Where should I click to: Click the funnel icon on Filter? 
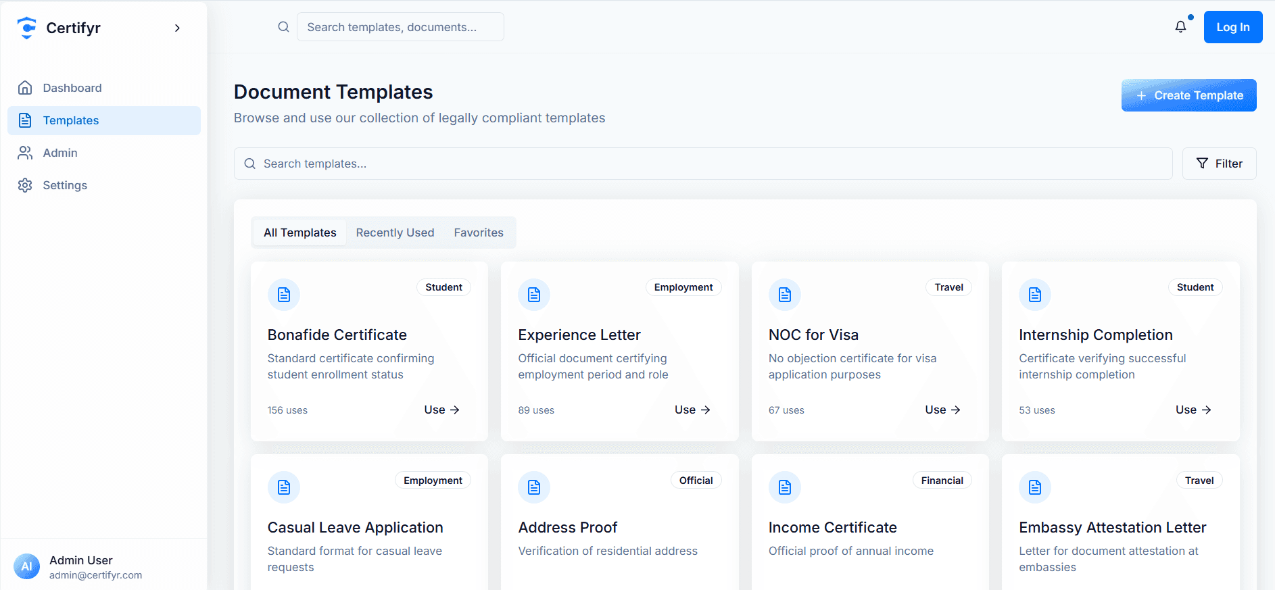tap(1202, 164)
